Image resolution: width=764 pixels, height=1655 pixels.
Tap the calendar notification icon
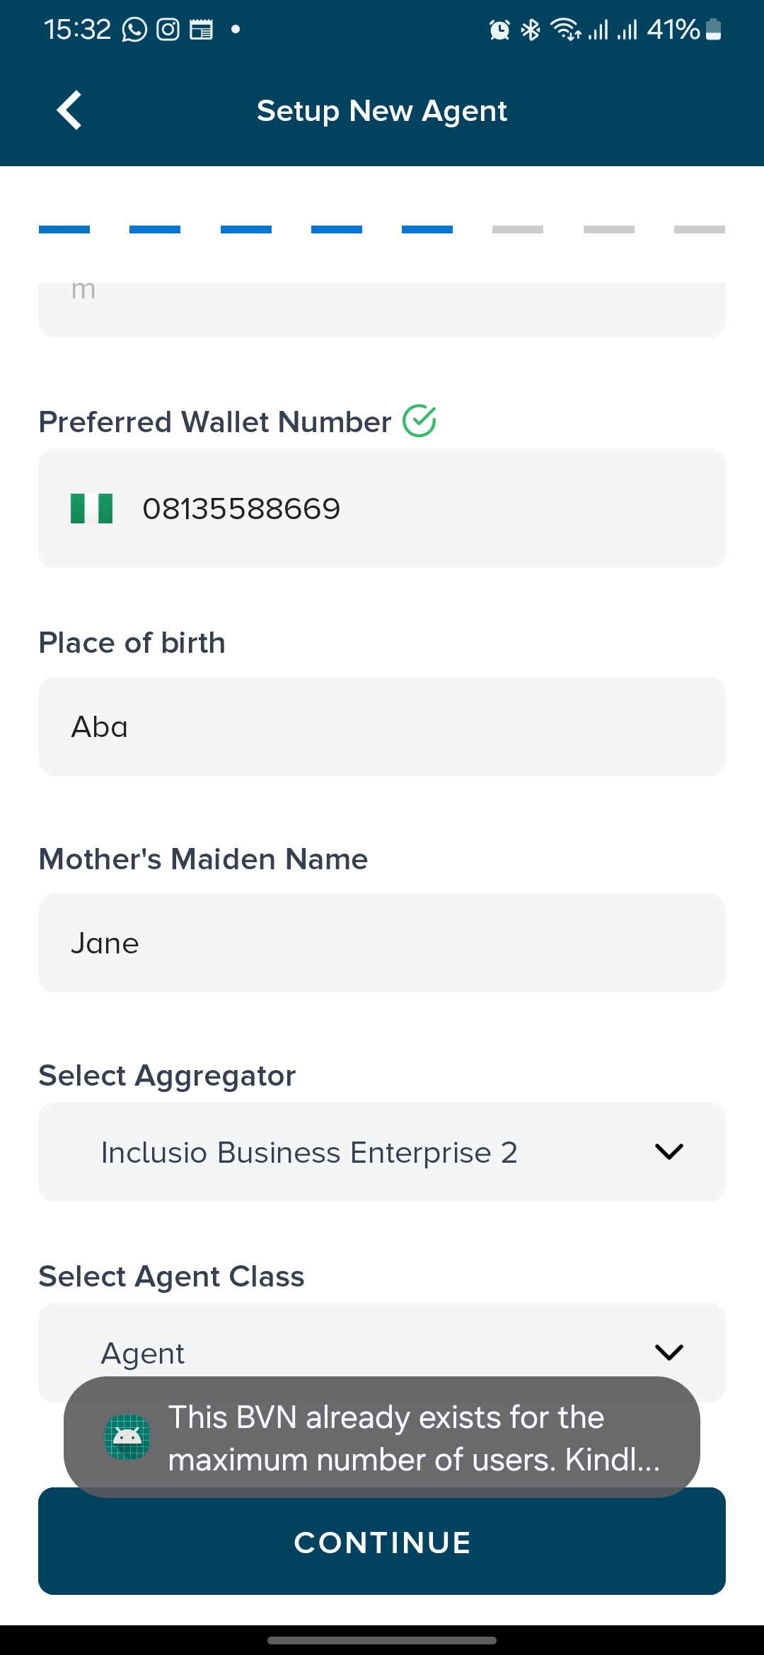coord(201,30)
